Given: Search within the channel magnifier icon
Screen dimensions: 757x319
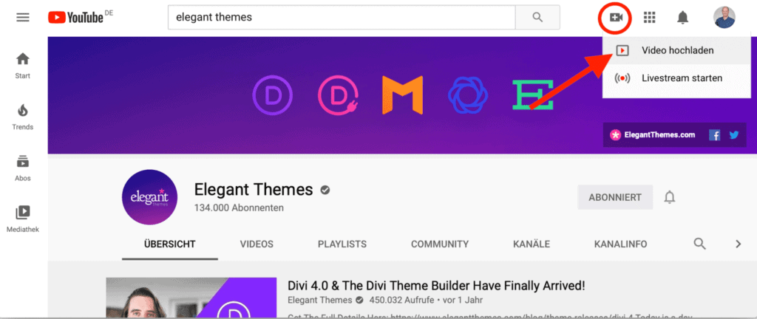Looking at the screenshot, I should coord(699,244).
